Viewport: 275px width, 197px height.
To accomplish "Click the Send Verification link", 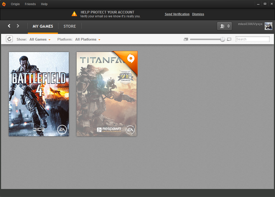I will [x=177, y=14].
